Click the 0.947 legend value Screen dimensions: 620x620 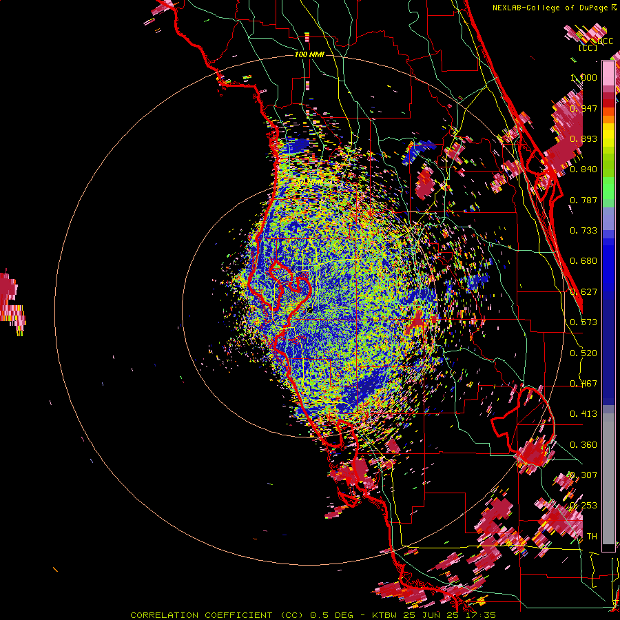584,108
